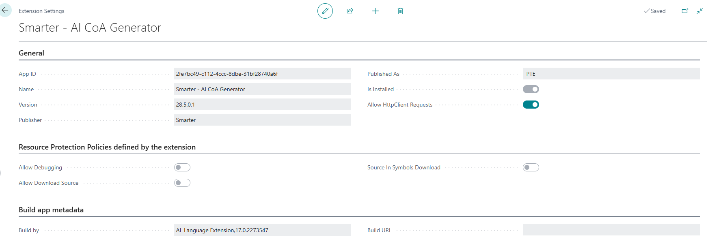The image size is (725, 248).
Task: Disable Allow HttpClient Requests toggle
Action: (x=531, y=105)
